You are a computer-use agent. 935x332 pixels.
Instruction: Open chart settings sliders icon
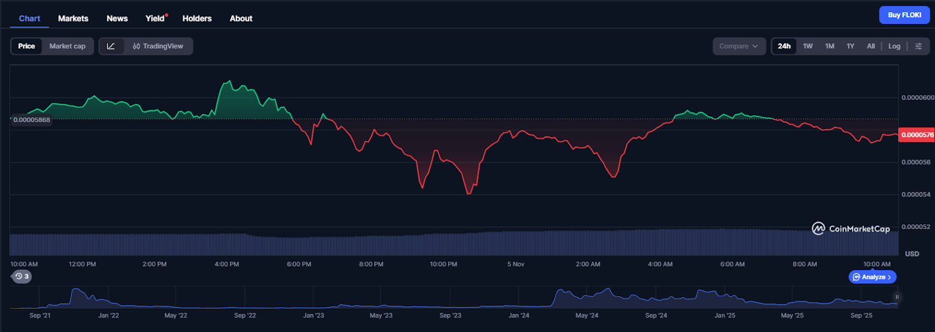coord(918,46)
